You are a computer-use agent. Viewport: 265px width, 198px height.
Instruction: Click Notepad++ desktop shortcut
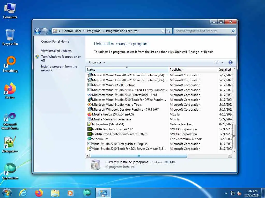pos(10,144)
